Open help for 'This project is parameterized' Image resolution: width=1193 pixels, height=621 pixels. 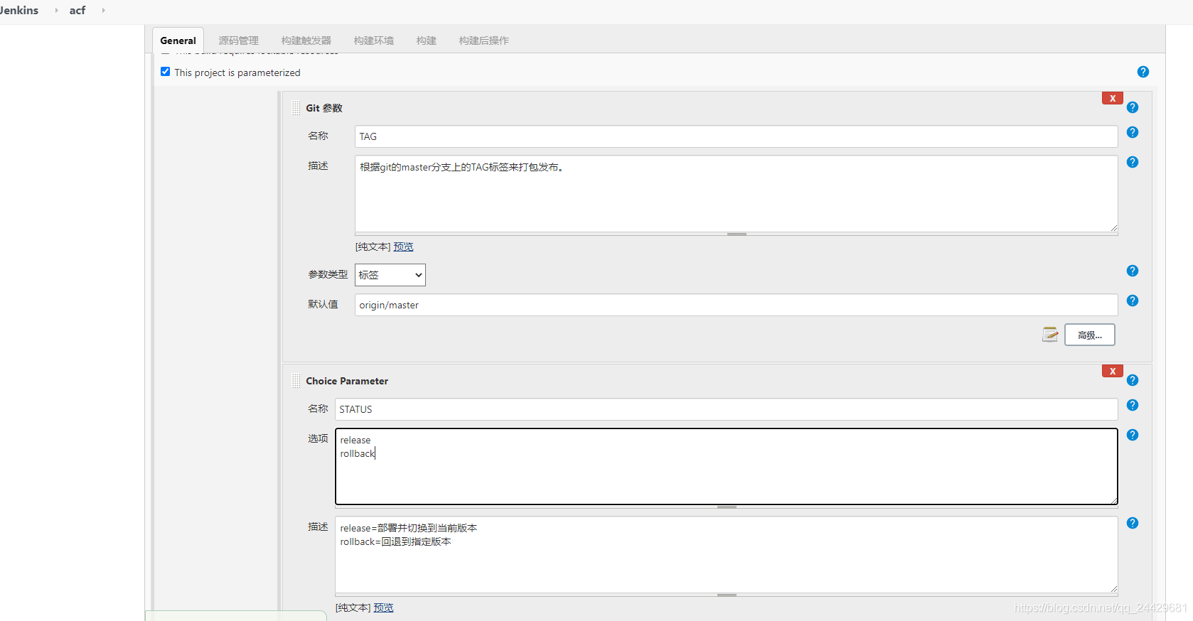tap(1143, 72)
